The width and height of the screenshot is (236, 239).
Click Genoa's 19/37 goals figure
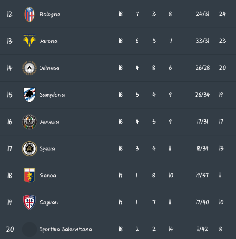pos(202,175)
